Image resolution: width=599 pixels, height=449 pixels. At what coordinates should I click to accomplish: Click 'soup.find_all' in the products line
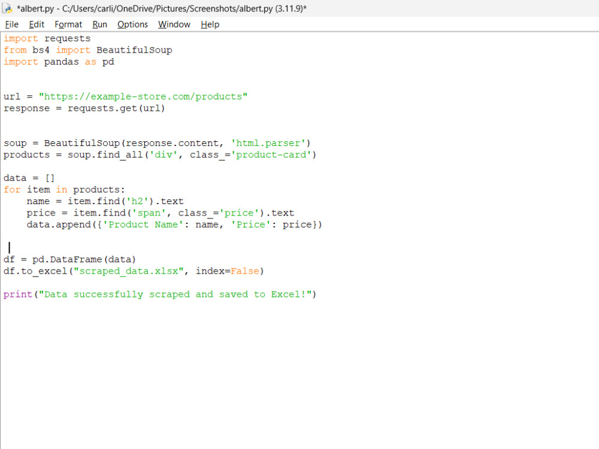[x=105, y=154]
